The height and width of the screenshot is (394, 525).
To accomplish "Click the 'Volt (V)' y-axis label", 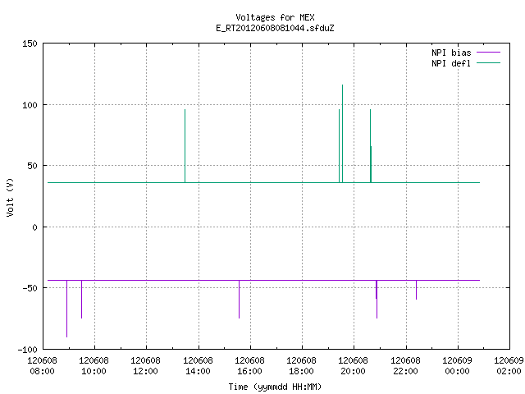I will tap(10, 197).
